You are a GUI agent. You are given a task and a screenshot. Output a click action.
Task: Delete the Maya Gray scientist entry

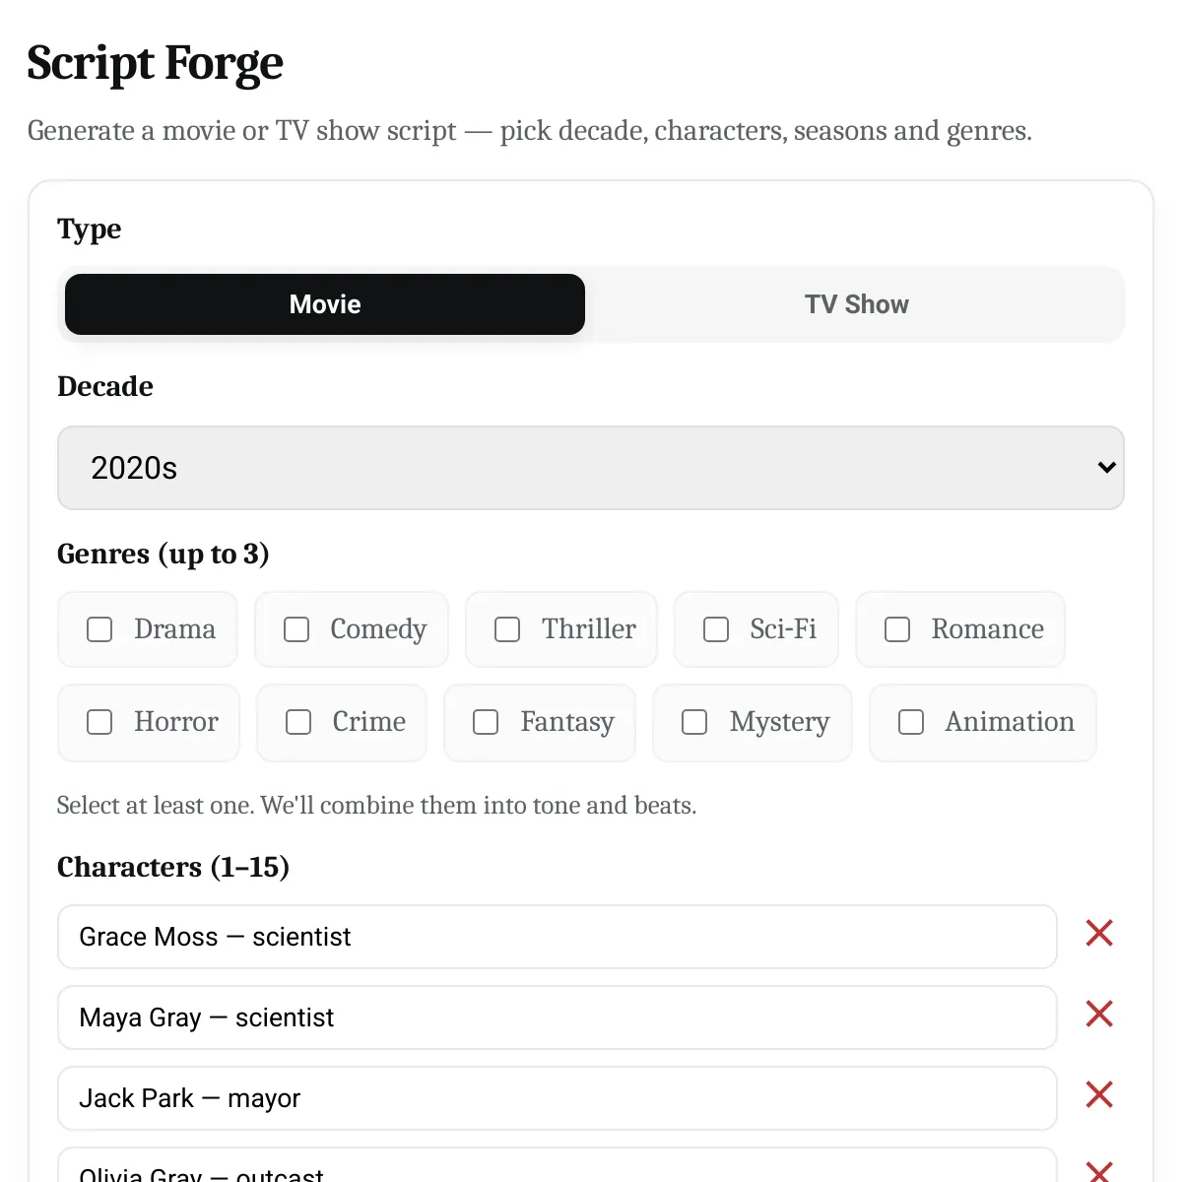(x=1098, y=1015)
